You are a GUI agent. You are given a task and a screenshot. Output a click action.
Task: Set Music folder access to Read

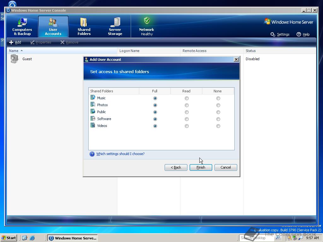click(x=187, y=98)
